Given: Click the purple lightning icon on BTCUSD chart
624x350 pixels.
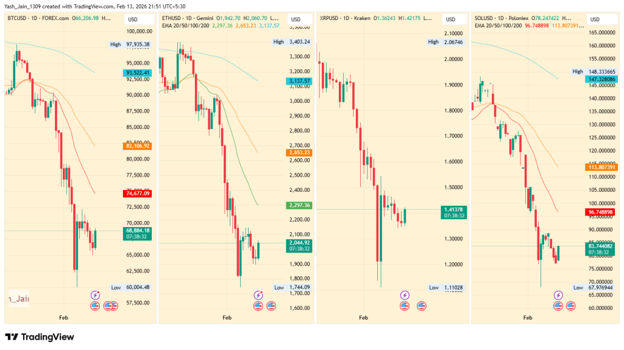Looking at the screenshot, I should [x=95, y=295].
